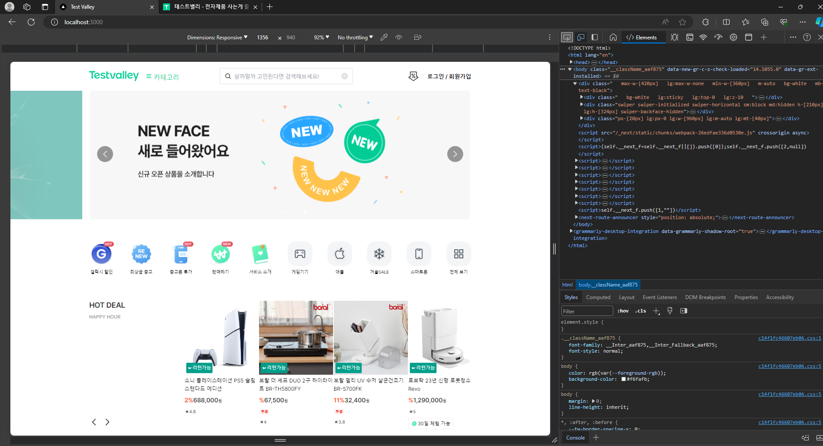Open the 겨울SALE snowflake icon

(x=379, y=254)
